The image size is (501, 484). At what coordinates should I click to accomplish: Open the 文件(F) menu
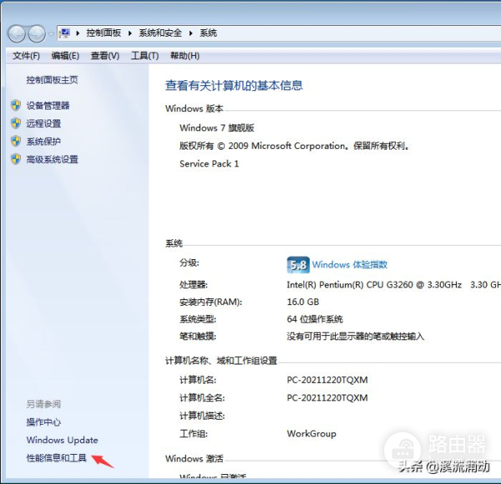(x=26, y=56)
